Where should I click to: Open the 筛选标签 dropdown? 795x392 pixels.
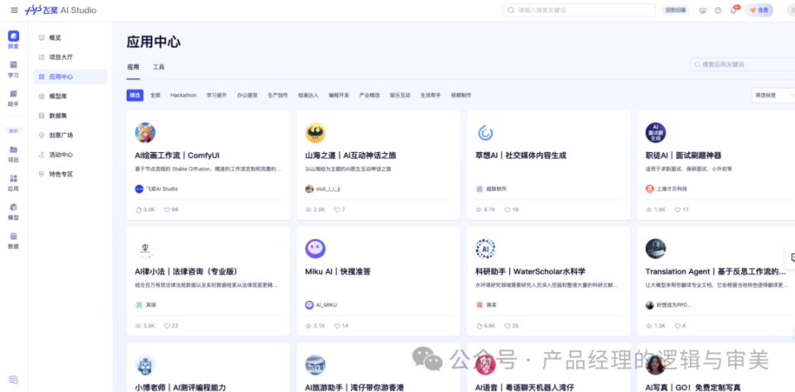(x=773, y=95)
